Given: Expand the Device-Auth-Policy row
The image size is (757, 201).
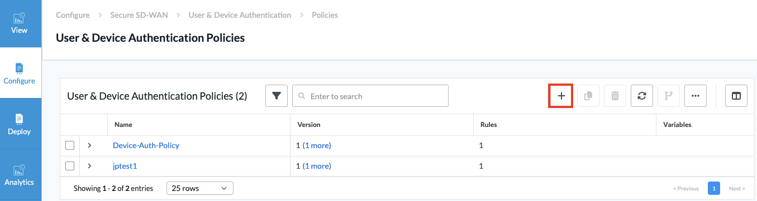Looking at the screenshot, I should pos(89,145).
